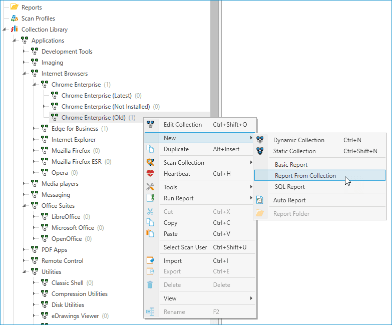Open the New submenu entry
The width and height of the screenshot is (392, 325).
pyautogui.click(x=200, y=138)
